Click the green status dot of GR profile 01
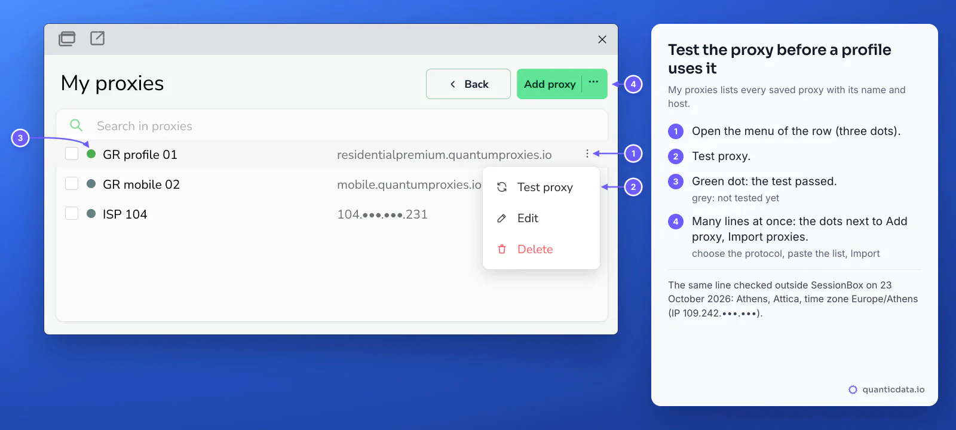 91,154
